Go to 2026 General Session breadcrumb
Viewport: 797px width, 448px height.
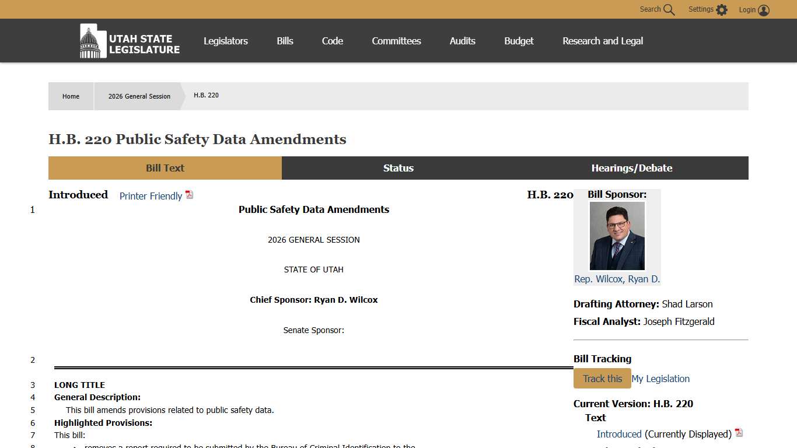point(139,96)
